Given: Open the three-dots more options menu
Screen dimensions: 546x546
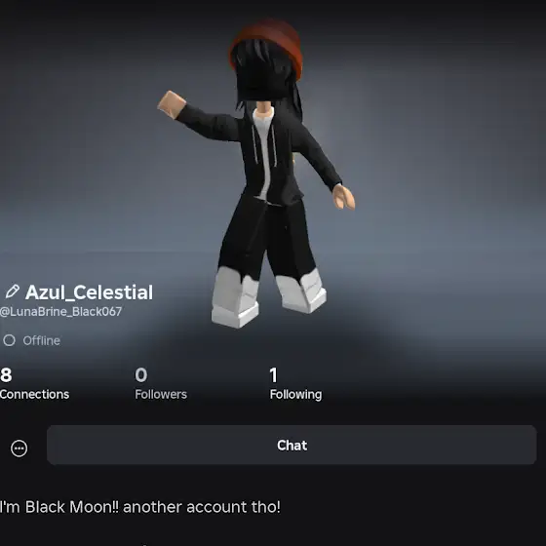Looking at the screenshot, I should click(19, 448).
